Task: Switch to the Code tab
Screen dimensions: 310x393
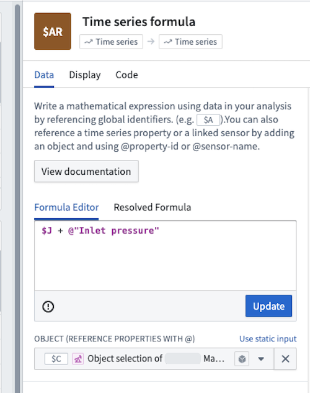Action: coord(126,75)
